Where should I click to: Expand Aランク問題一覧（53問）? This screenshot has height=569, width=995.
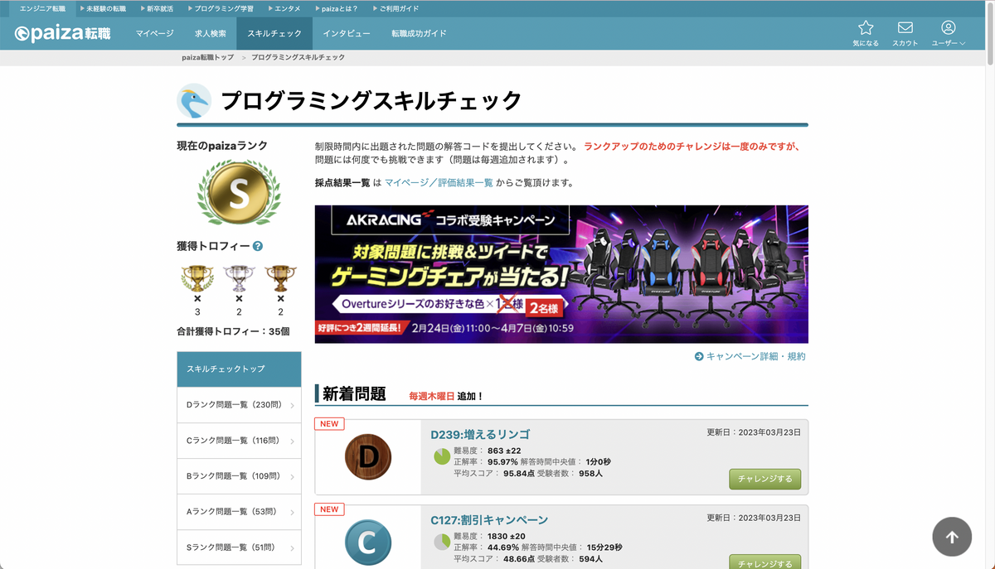tap(239, 512)
